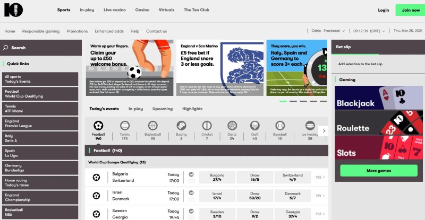This screenshot has width=425, height=220.
Task: Click the Join now button
Action: click(410, 10)
